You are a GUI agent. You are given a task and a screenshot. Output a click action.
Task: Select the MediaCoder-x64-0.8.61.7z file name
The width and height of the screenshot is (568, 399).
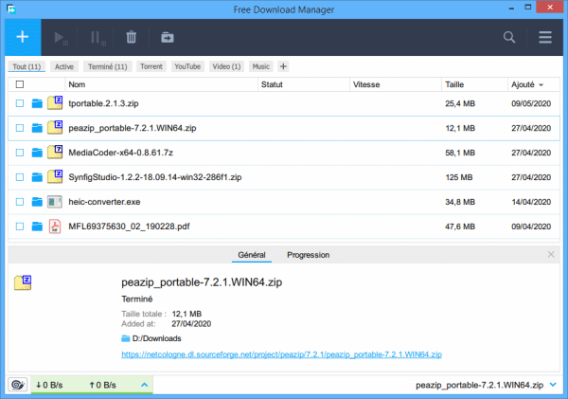120,153
